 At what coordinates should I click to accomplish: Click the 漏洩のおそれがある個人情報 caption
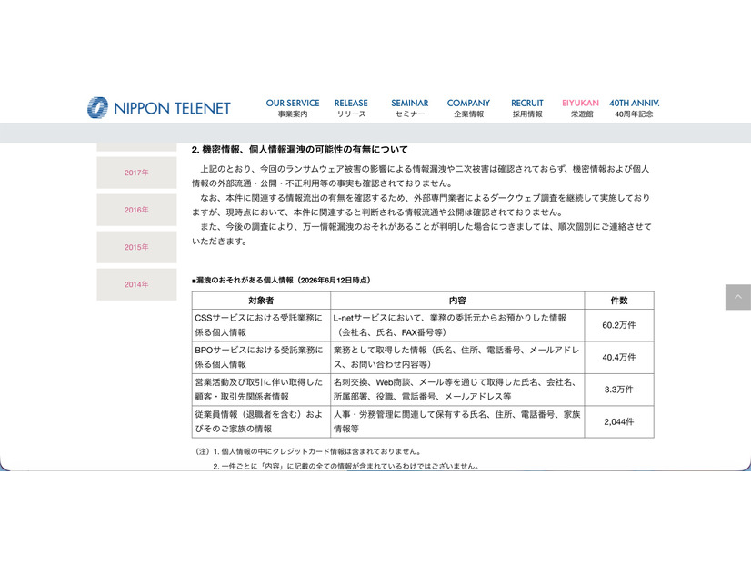(281, 281)
